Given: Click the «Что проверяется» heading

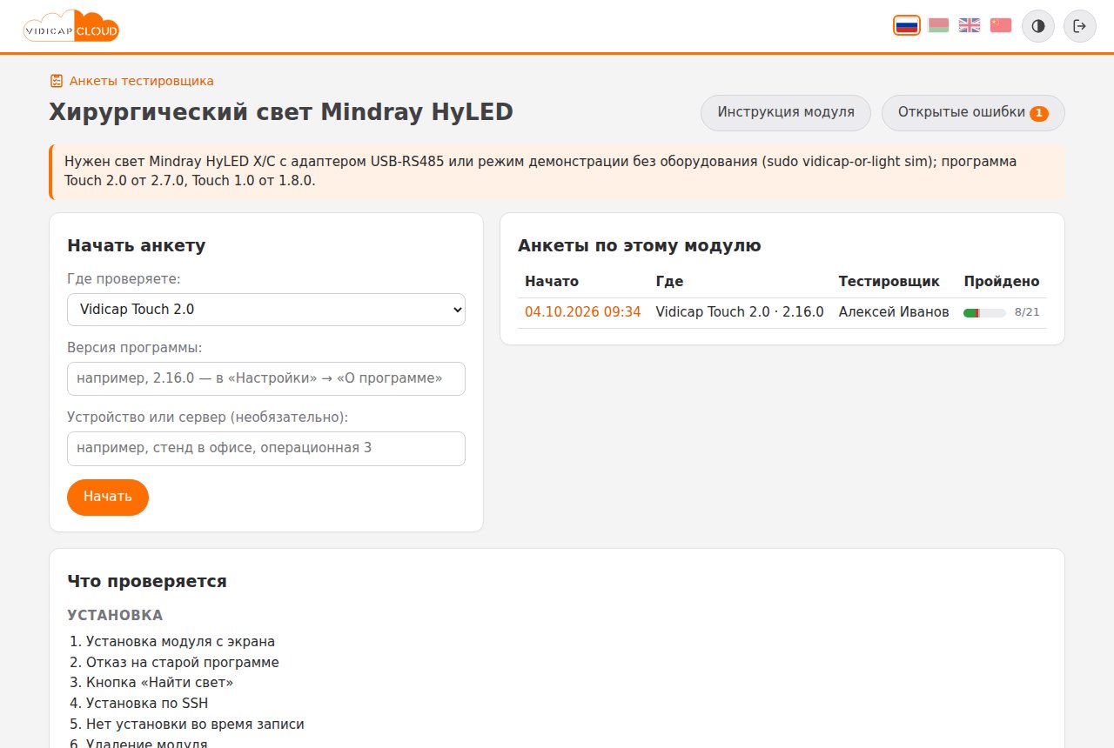Looking at the screenshot, I should 147,582.
